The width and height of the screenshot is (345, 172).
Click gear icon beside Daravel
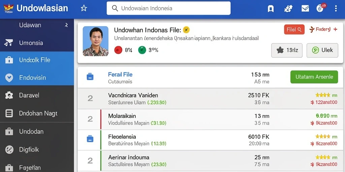pyautogui.click(x=9, y=95)
